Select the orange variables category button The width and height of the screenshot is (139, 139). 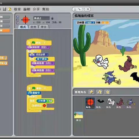coord(5,30)
